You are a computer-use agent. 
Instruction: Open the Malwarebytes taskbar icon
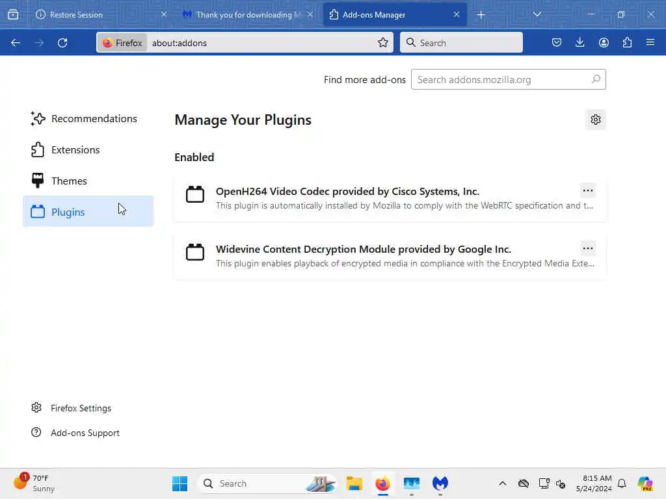point(440,483)
